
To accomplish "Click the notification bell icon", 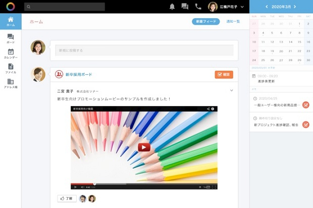I will [172, 7].
